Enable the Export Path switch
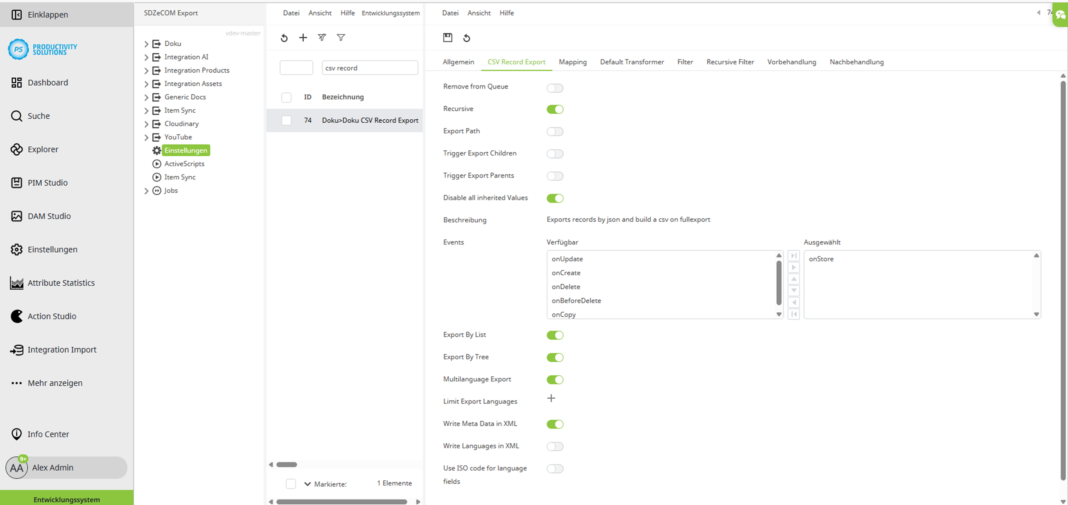The width and height of the screenshot is (1068, 505). point(555,131)
